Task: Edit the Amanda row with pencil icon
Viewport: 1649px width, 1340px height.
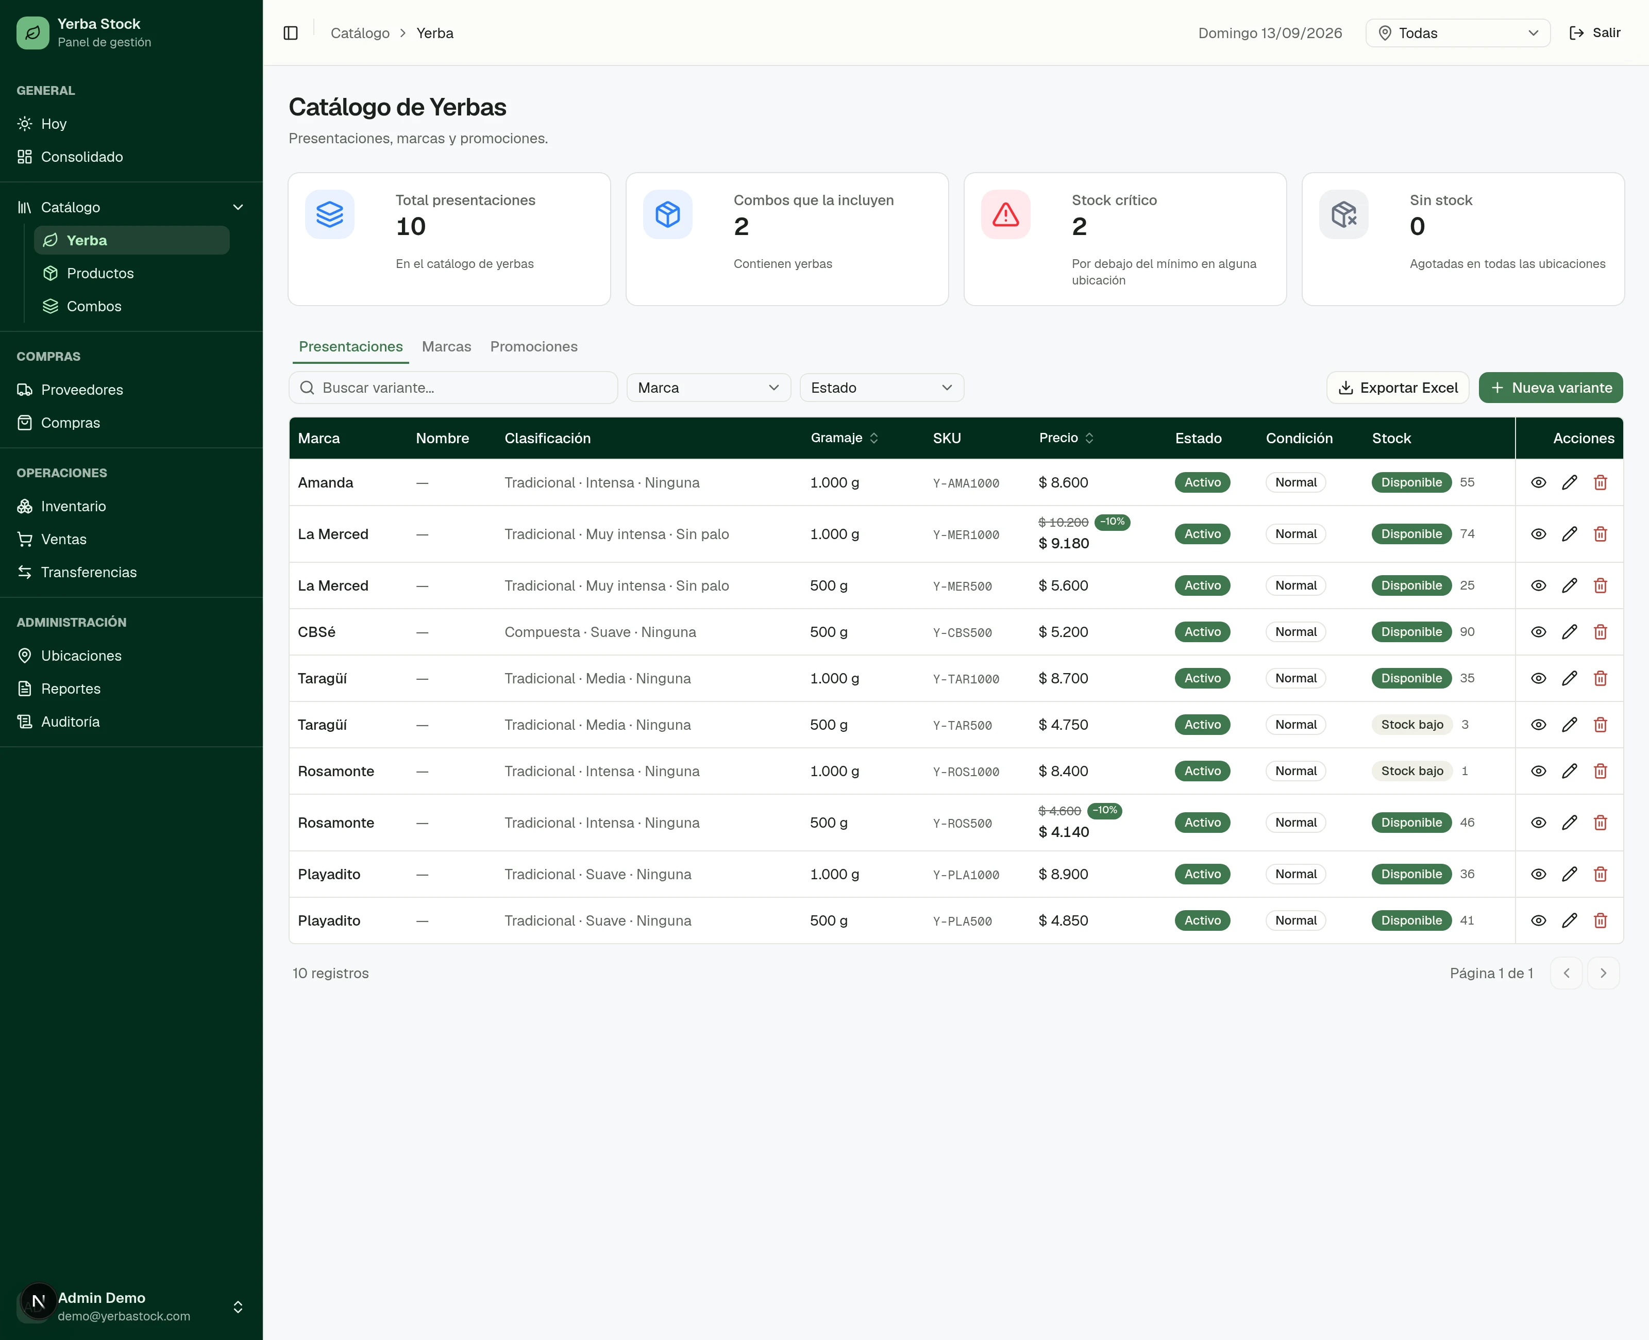Action: tap(1569, 482)
